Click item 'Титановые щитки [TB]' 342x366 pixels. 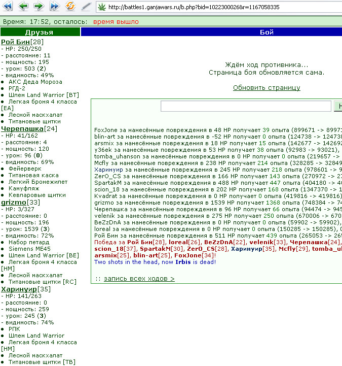click(42, 362)
